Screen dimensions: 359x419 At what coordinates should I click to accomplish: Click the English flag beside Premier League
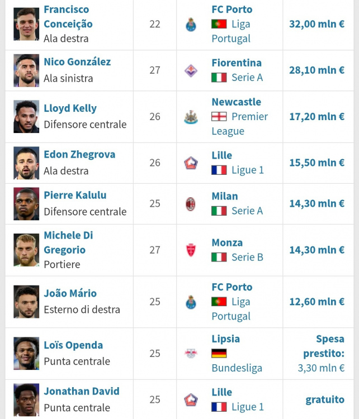[219, 117]
